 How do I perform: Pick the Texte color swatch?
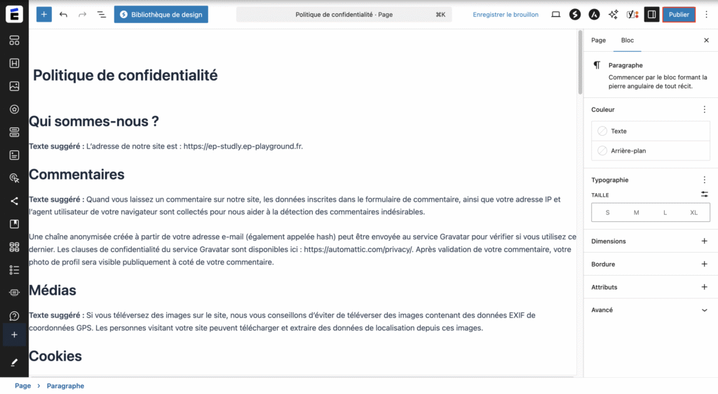point(650,131)
